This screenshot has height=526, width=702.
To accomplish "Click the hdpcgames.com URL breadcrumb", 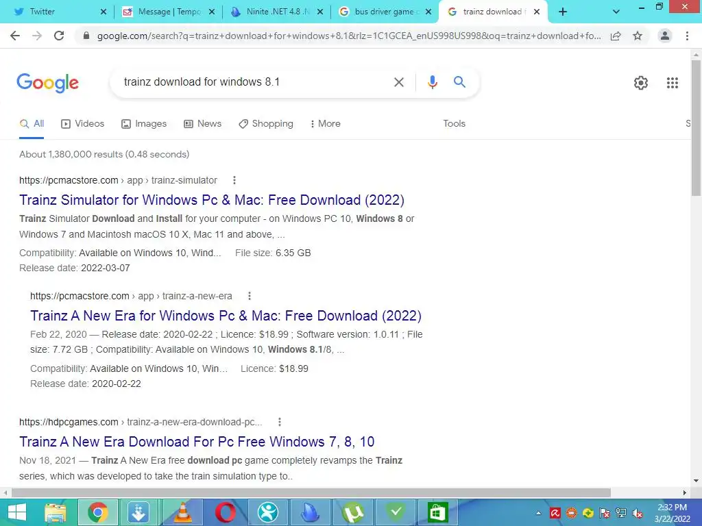I will (141, 422).
